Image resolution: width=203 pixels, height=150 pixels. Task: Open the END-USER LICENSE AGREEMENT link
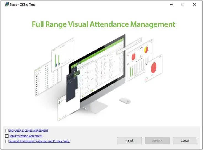coord(28,131)
